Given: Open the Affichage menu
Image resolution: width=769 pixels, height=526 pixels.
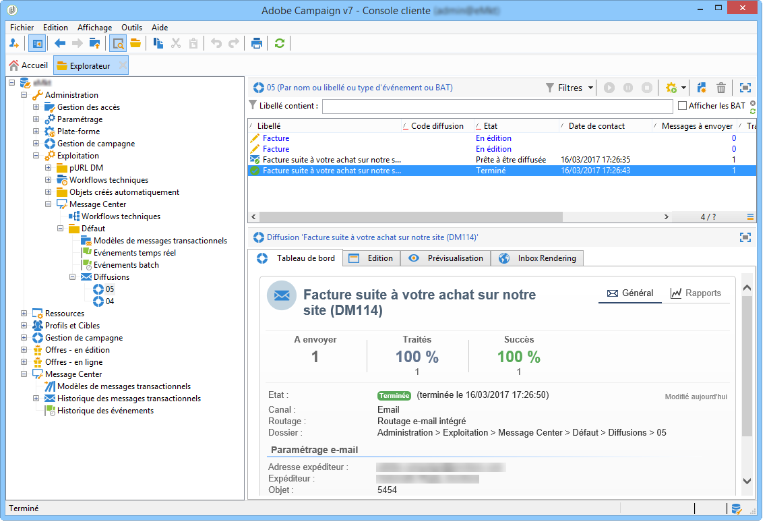Looking at the screenshot, I should pyautogui.click(x=94, y=28).
